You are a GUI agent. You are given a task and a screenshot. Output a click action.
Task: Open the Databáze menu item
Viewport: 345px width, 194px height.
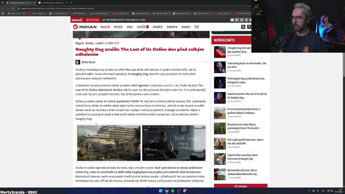(x=158, y=27)
